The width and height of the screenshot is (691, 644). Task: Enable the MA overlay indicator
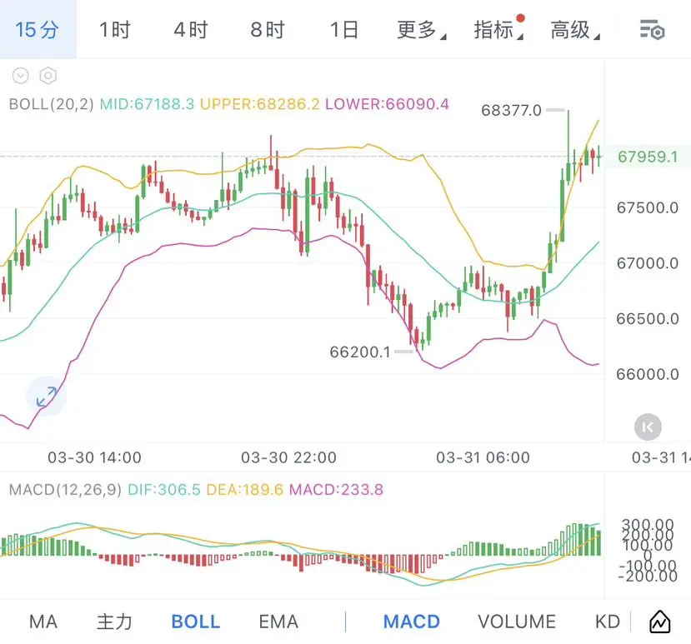(43, 622)
